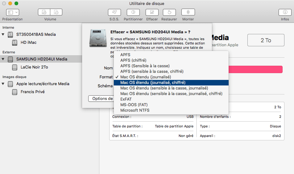
Task: Collapse the Apple lecture/écriture Media triangle
Action: click(3, 84)
